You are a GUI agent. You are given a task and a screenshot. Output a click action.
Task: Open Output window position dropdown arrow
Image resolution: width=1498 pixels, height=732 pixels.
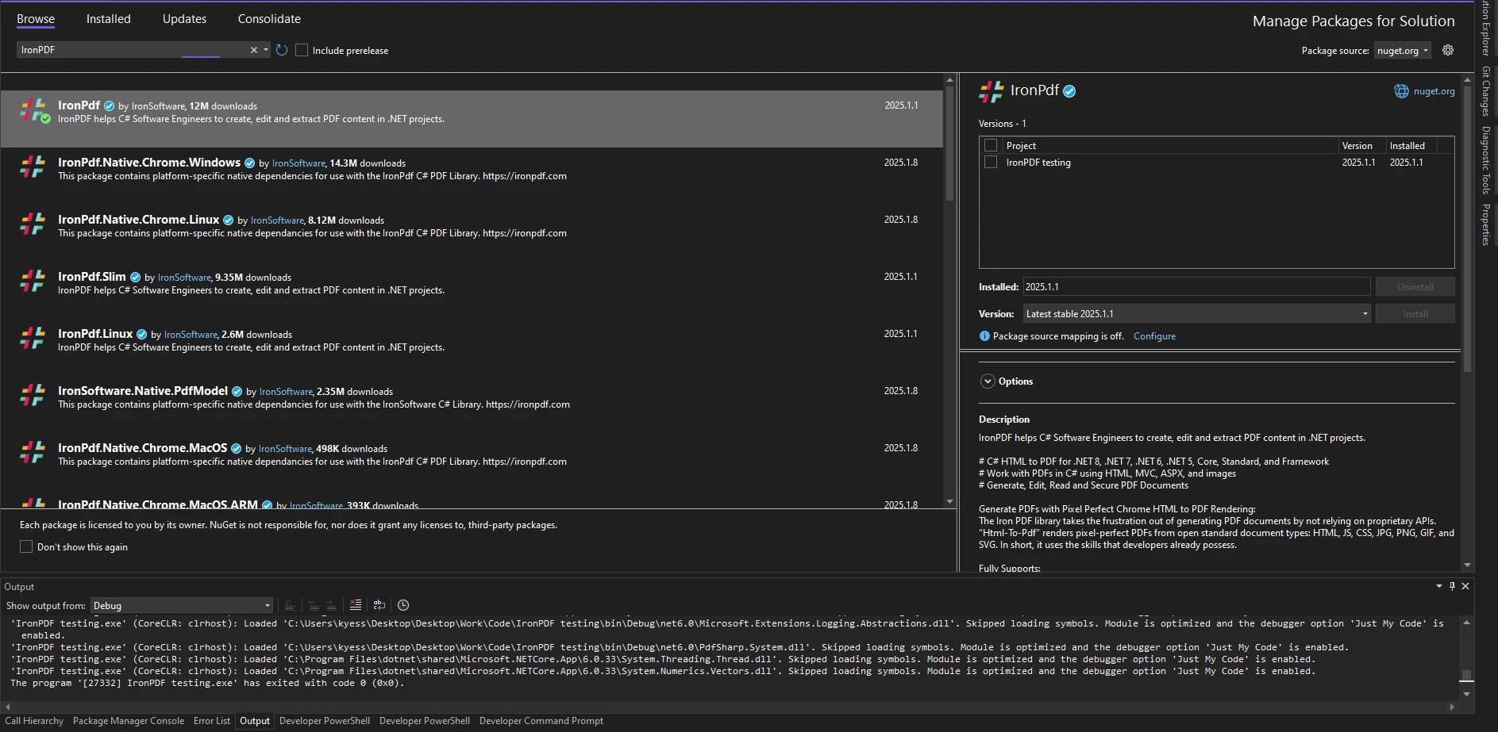coord(1439,586)
